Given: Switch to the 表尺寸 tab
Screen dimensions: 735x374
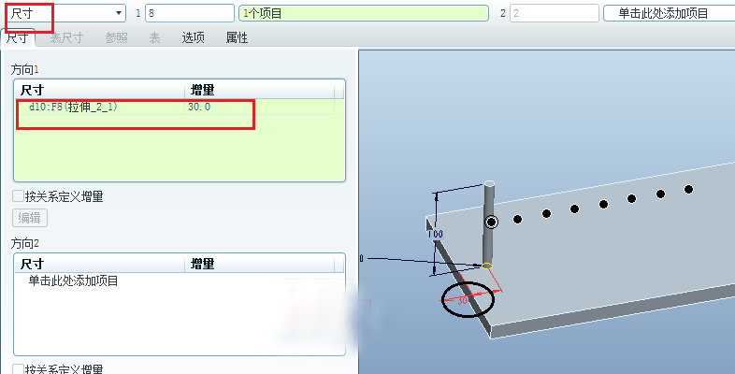Looking at the screenshot, I should [x=66, y=38].
